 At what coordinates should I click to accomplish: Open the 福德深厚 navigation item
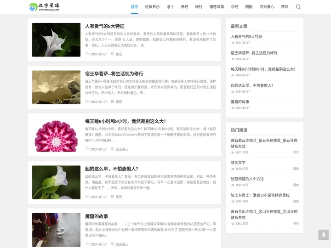pos(217,7)
